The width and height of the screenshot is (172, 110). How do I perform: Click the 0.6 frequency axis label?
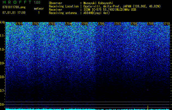coord(2,105)
